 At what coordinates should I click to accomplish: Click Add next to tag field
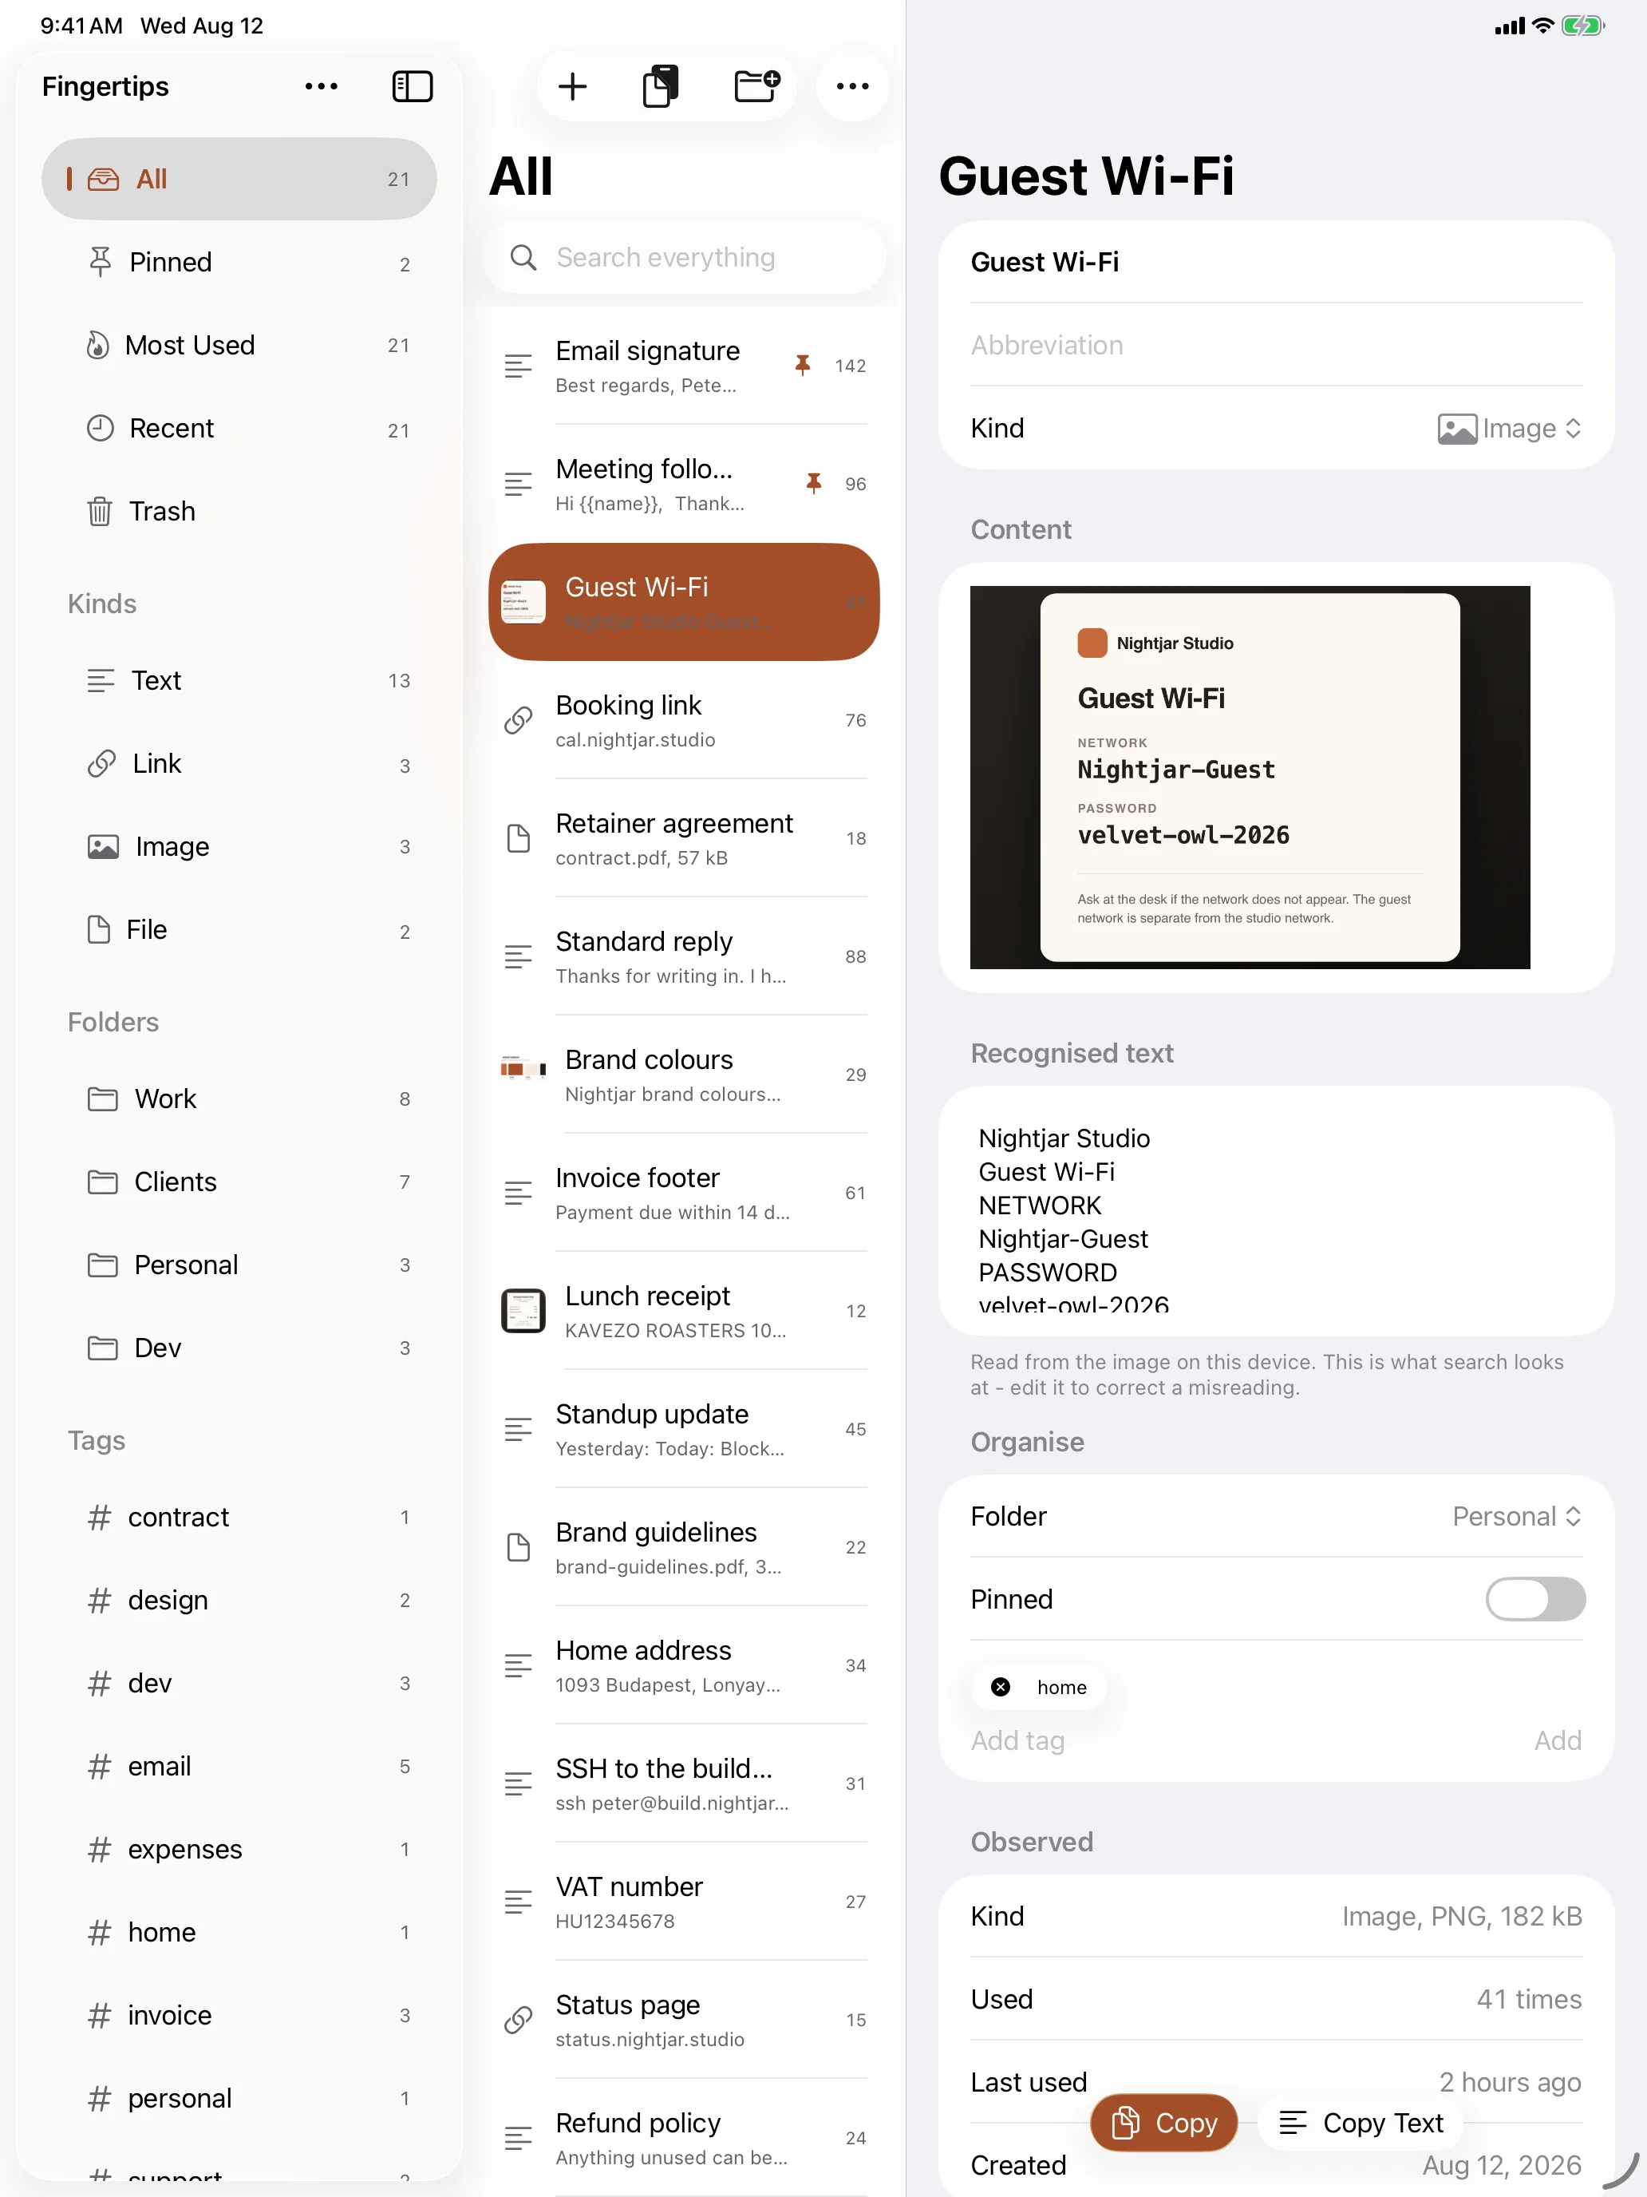(1558, 1740)
